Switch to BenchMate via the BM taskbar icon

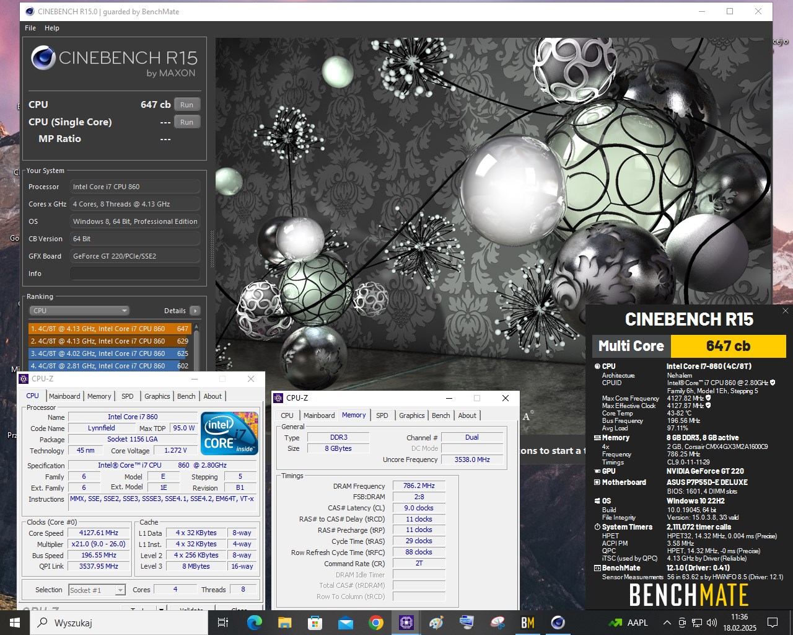(x=527, y=623)
